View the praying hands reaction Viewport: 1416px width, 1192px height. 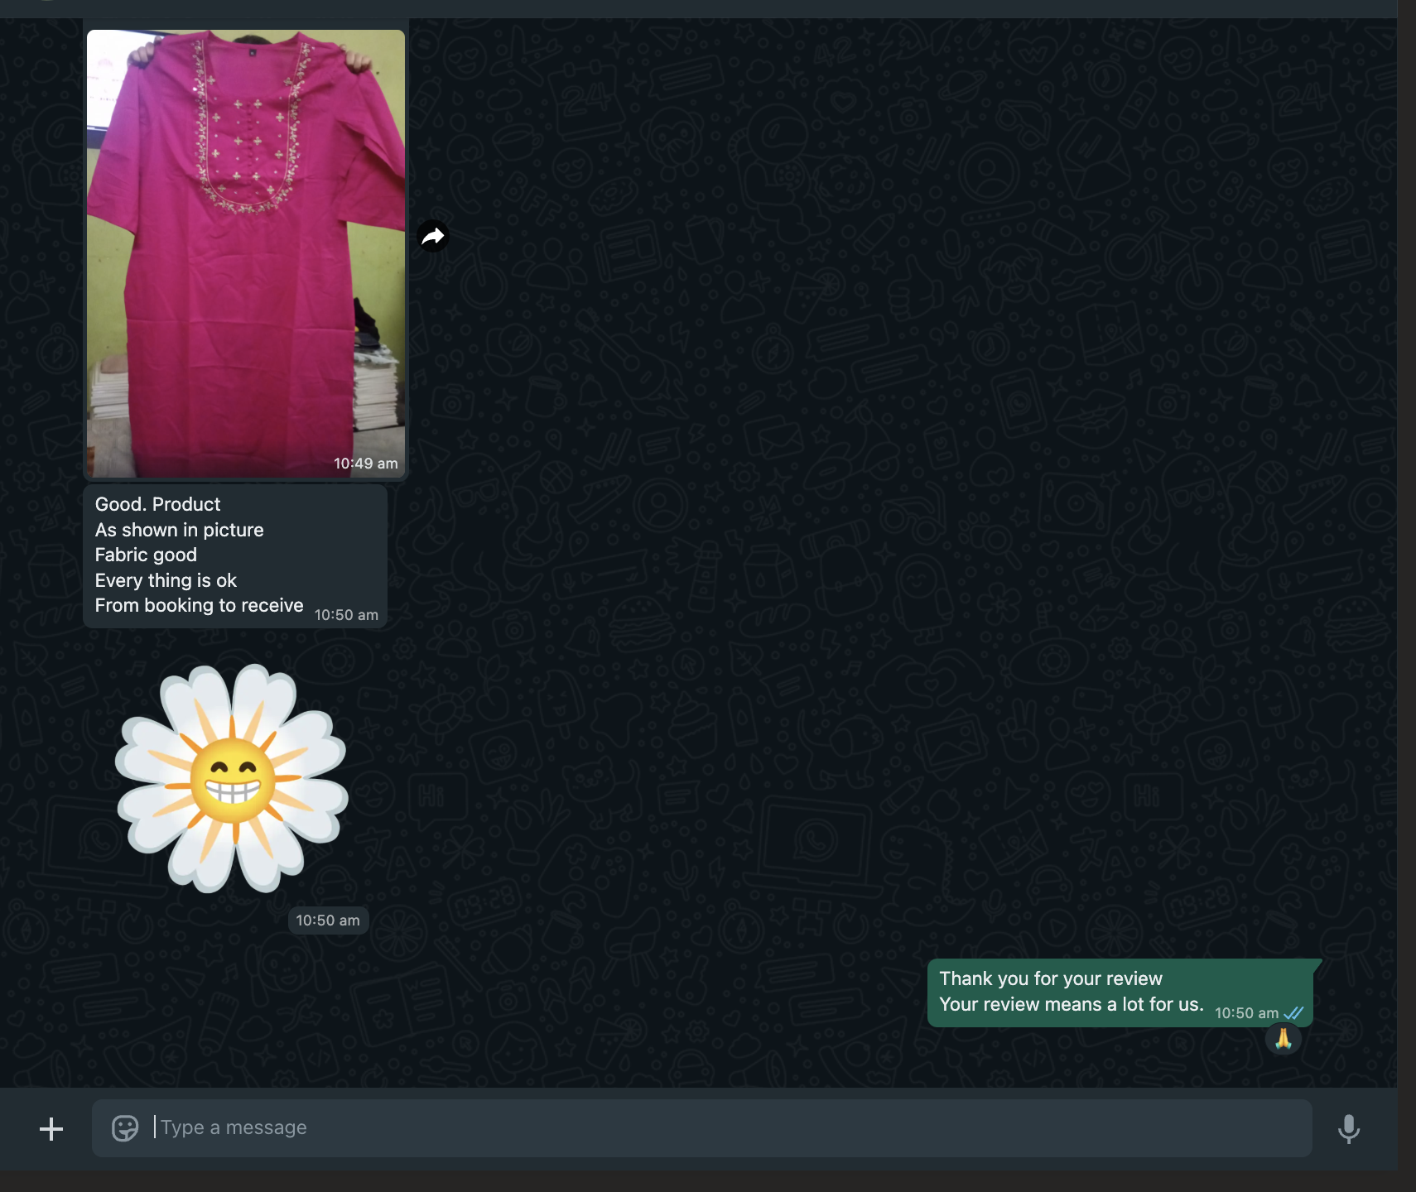pyautogui.click(x=1283, y=1039)
